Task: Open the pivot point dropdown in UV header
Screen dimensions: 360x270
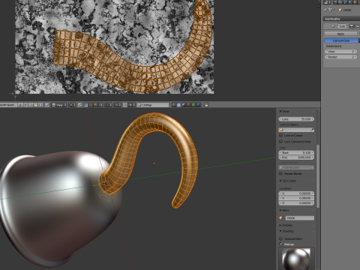Action: [x=72, y=105]
